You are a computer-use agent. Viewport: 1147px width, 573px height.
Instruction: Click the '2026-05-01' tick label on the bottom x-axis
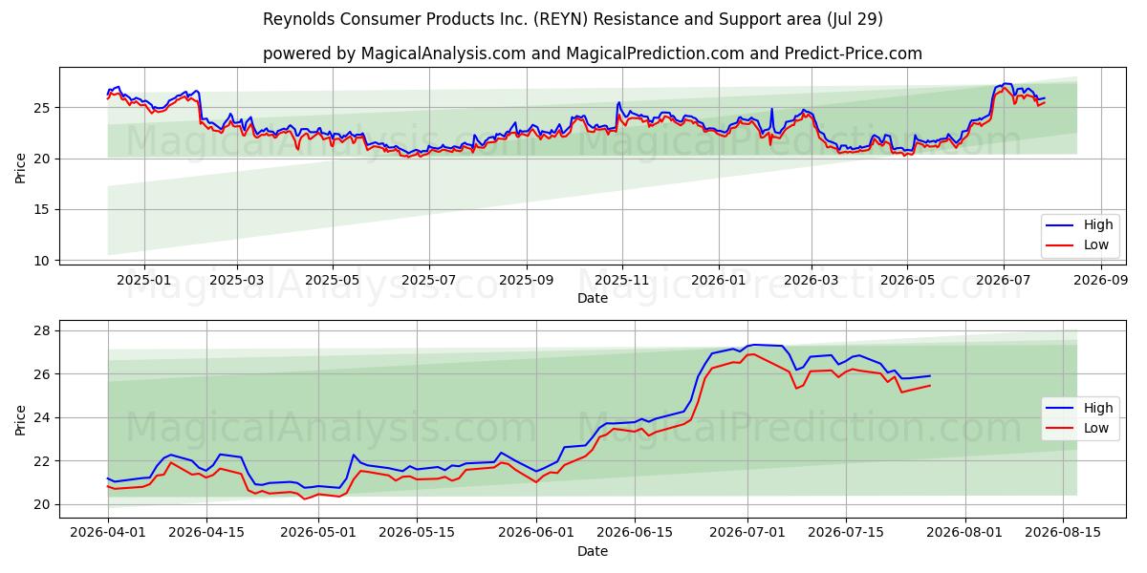coord(318,534)
